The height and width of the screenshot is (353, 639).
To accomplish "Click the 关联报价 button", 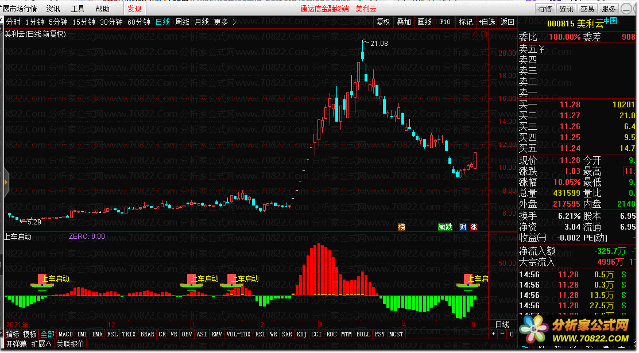I will [70, 344].
